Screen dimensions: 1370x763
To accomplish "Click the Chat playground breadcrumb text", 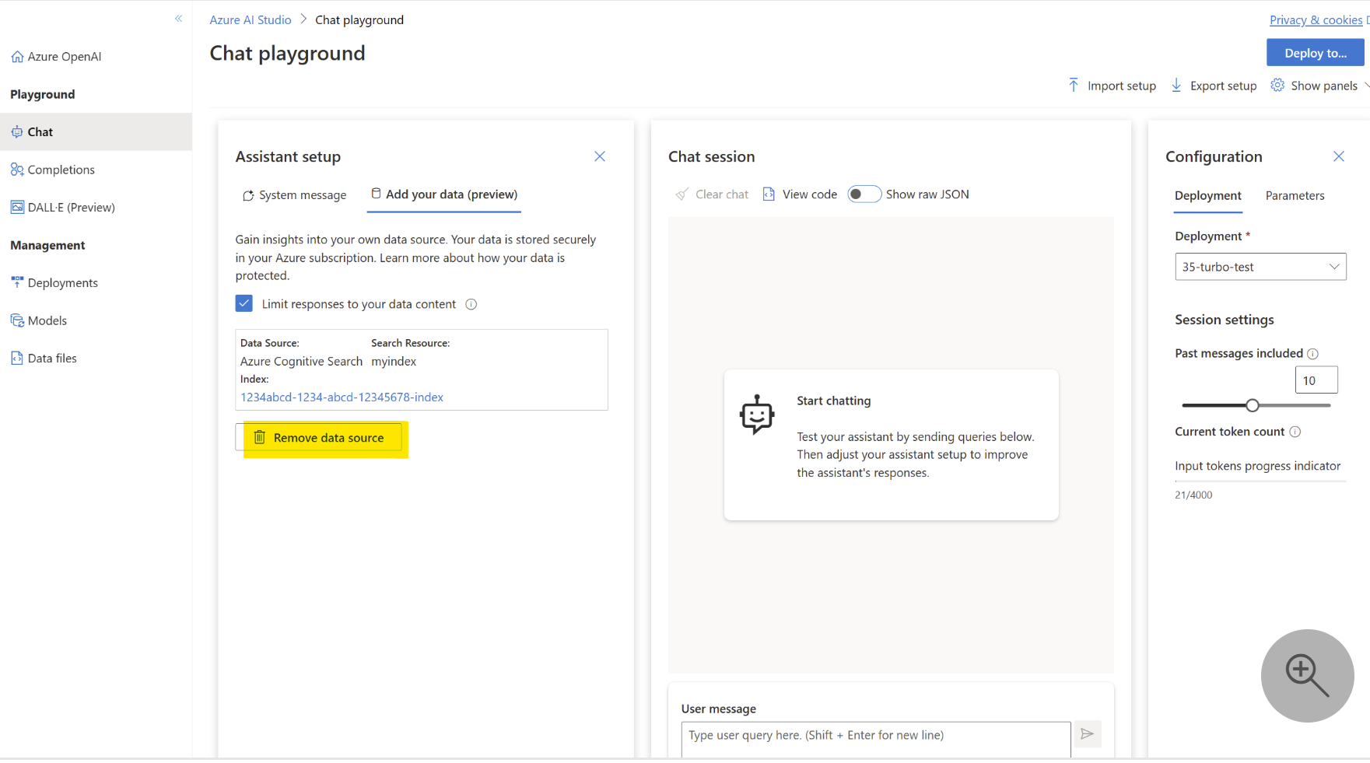I will [359, 20].
